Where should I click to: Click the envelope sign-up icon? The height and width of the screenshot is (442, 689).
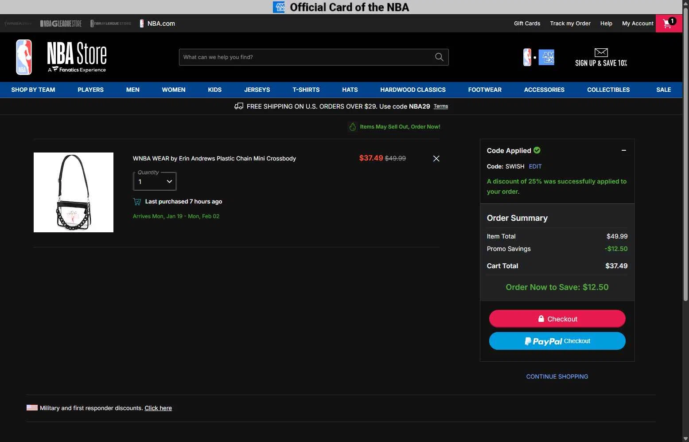click(601, 52)
